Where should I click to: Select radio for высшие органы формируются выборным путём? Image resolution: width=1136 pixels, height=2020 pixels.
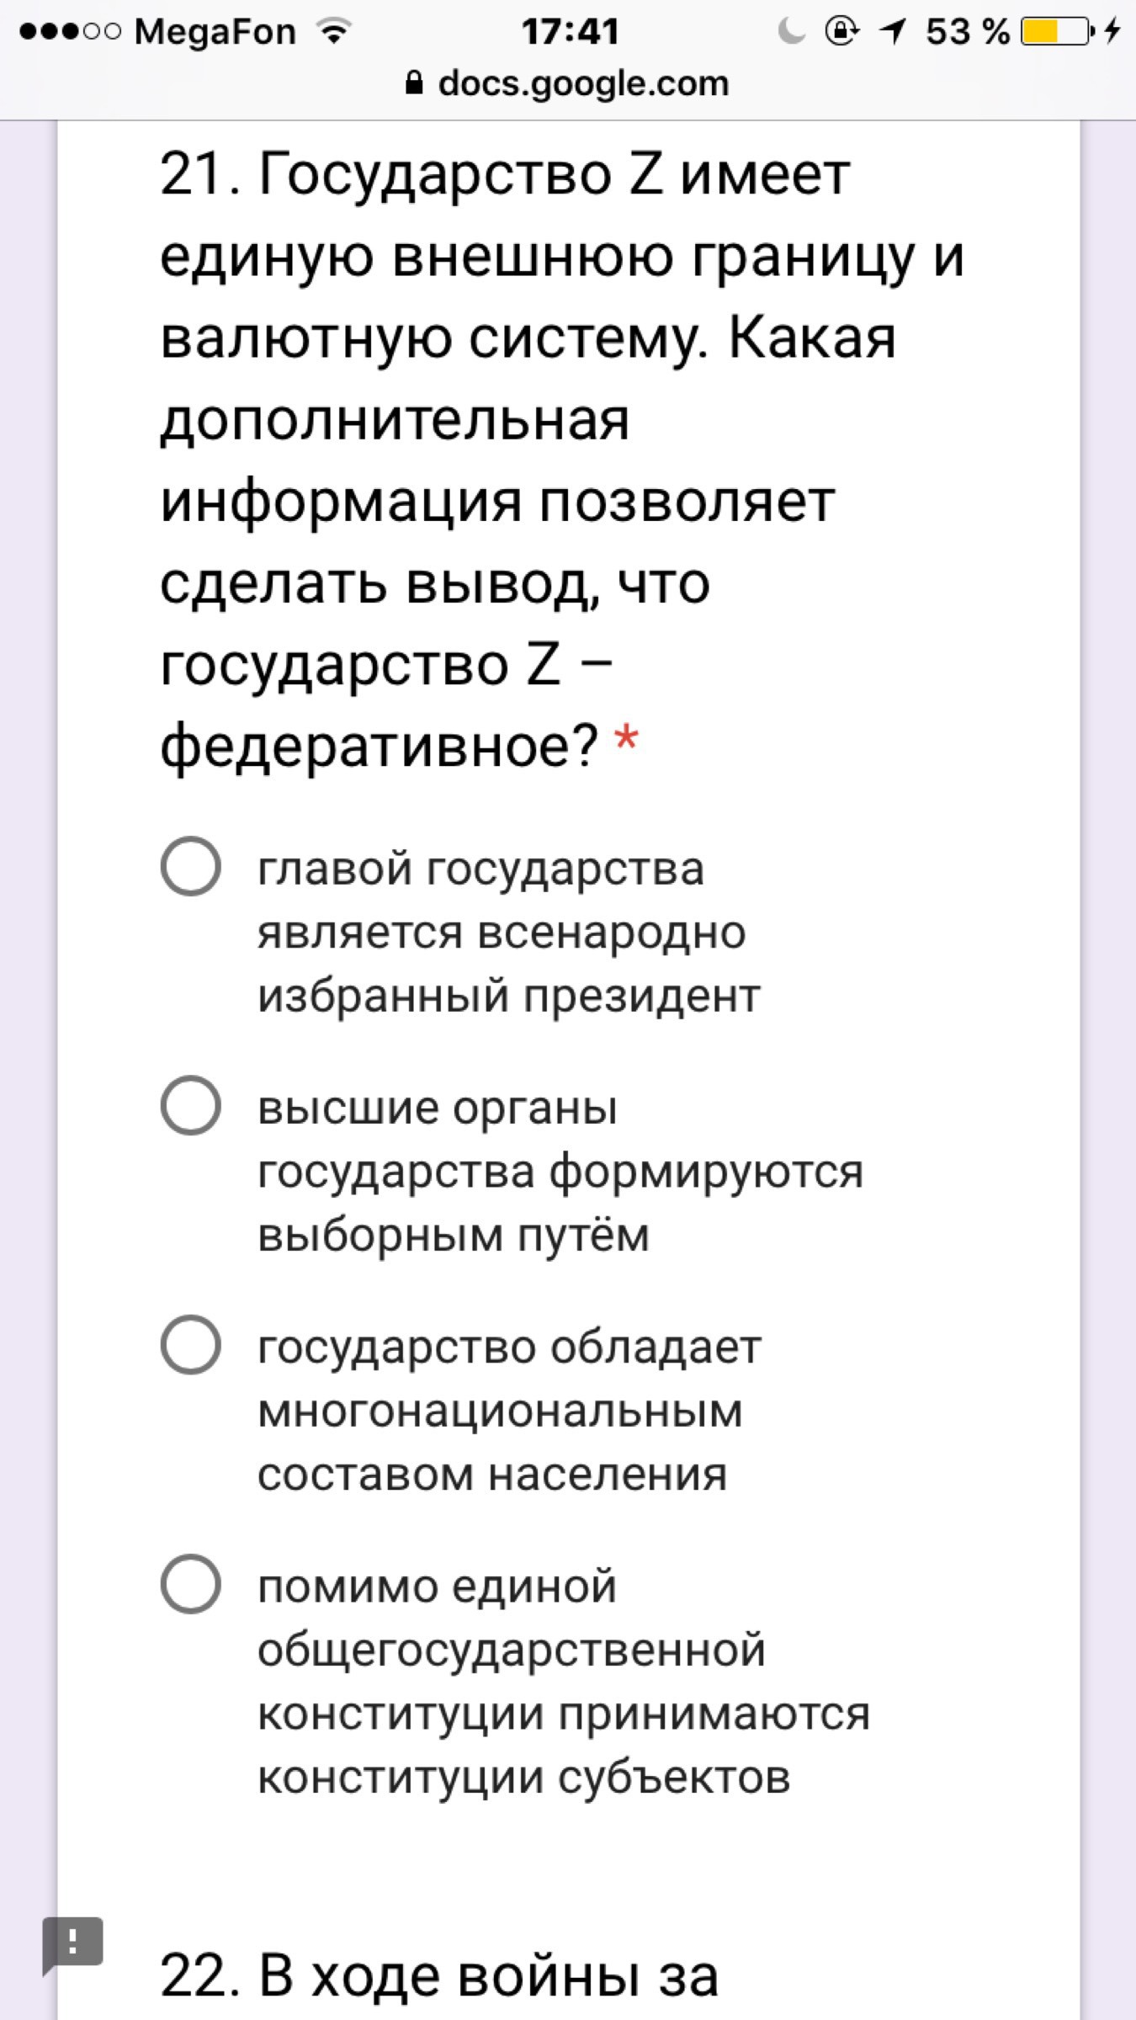point(191,1105)
